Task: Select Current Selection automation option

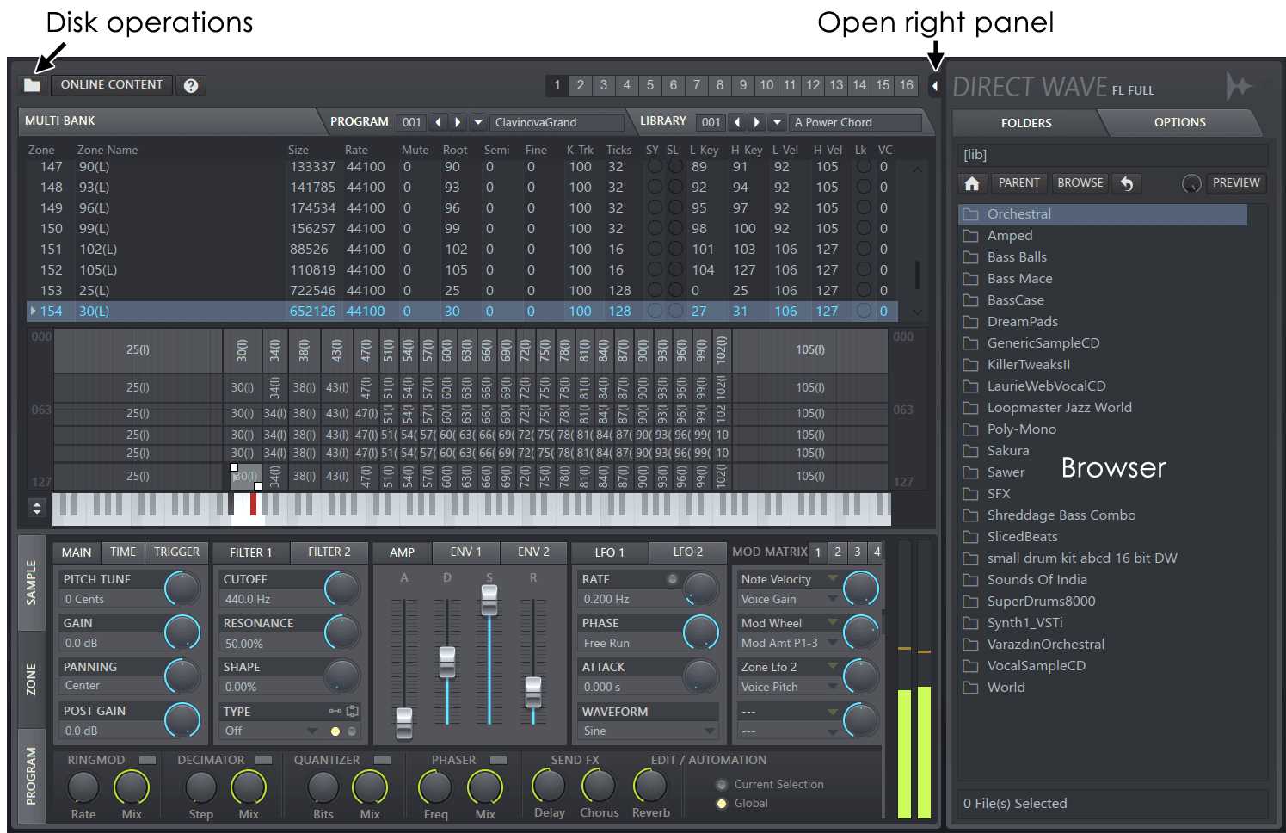Action: [x=722, y=784]
